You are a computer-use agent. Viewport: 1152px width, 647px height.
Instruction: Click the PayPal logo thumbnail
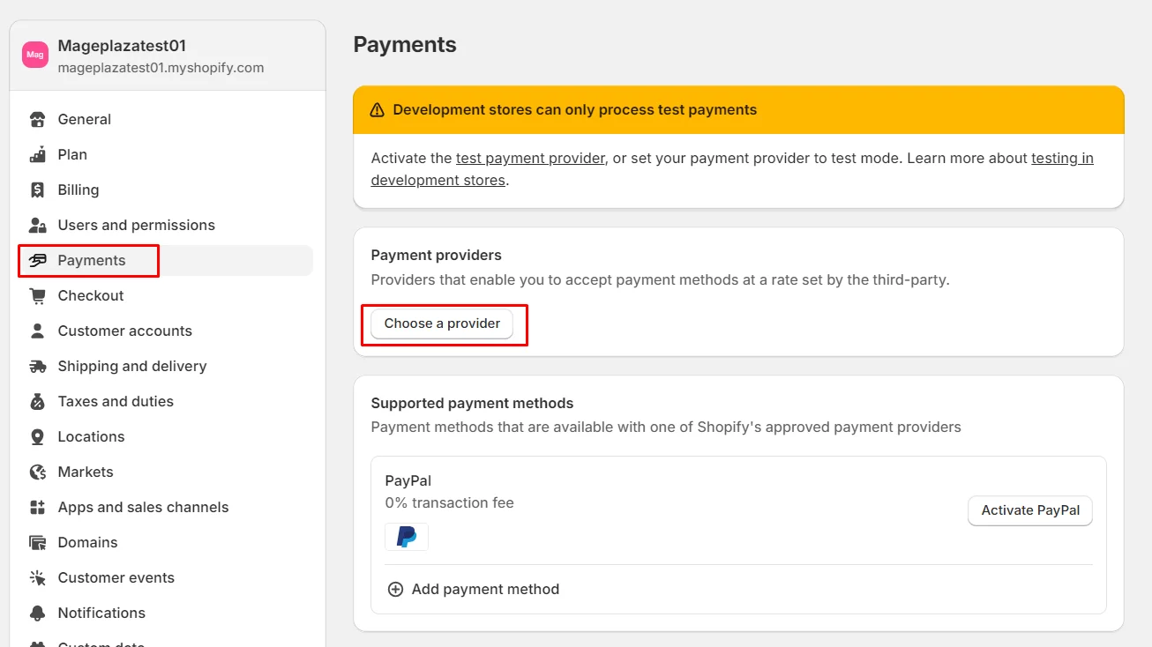[x=406, y=537]
